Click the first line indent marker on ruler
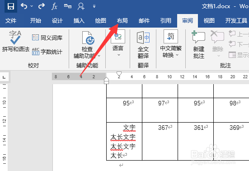 pos(119,74)
